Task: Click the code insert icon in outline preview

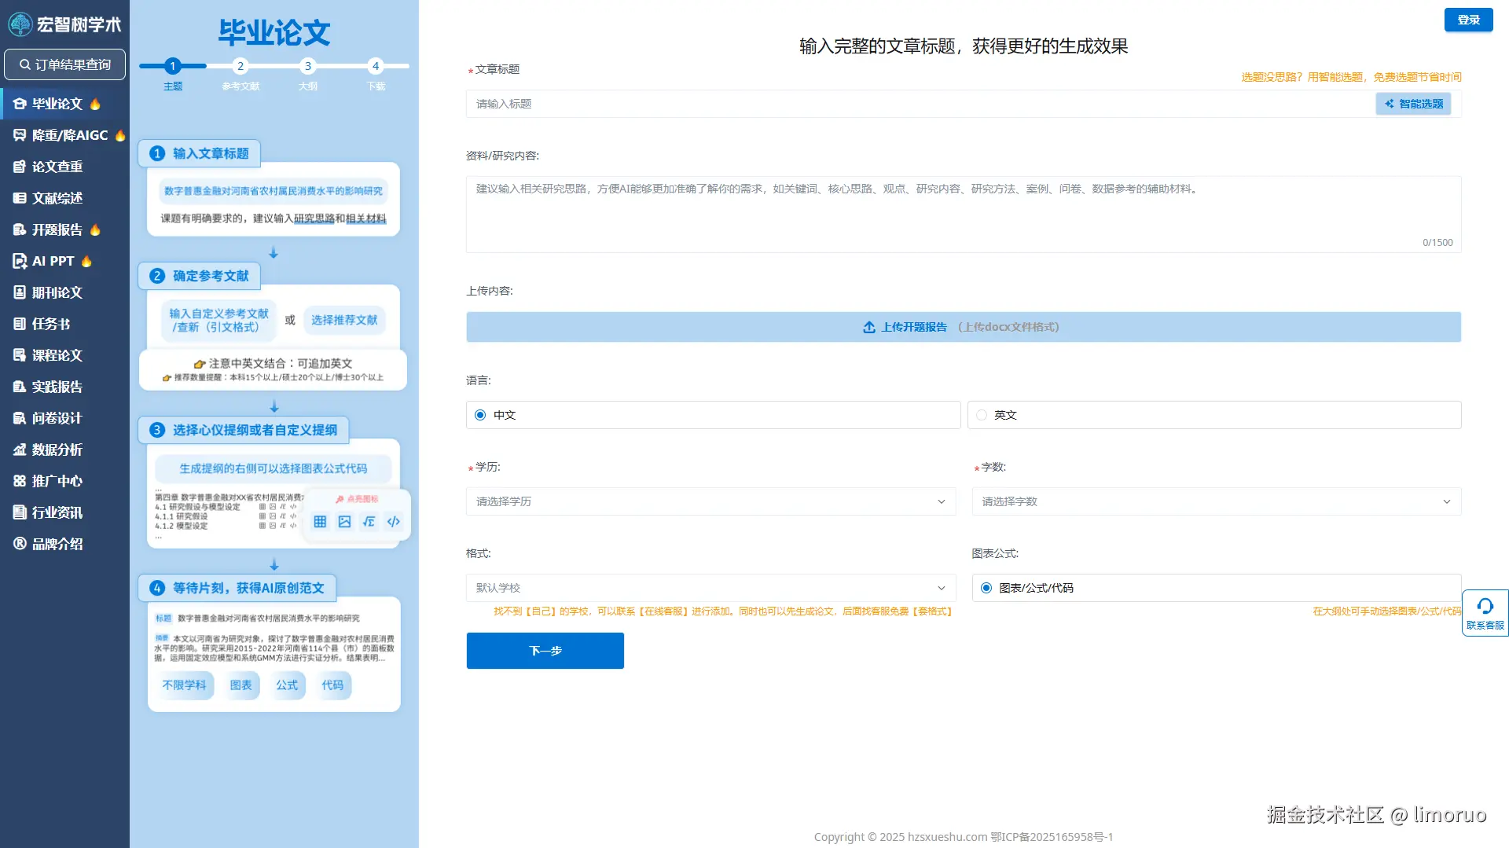Action: [x=393, y=520]
